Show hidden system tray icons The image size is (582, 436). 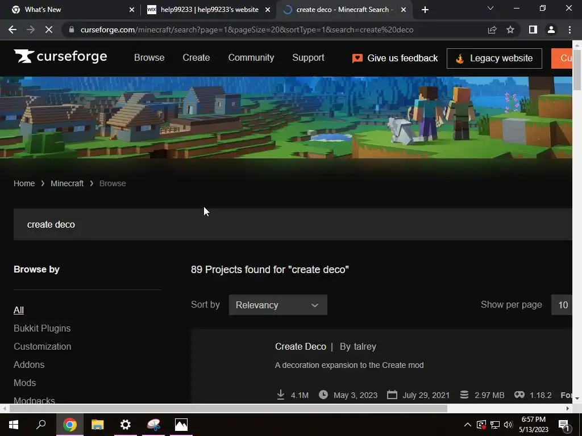(468, 425)
